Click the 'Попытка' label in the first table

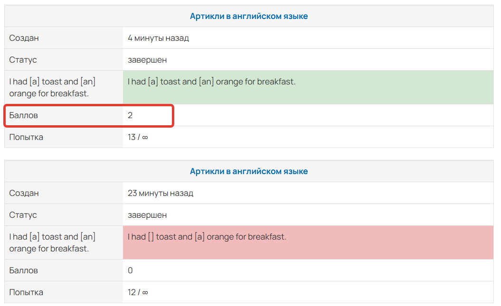pyautogui.click(x=26, y=137)
